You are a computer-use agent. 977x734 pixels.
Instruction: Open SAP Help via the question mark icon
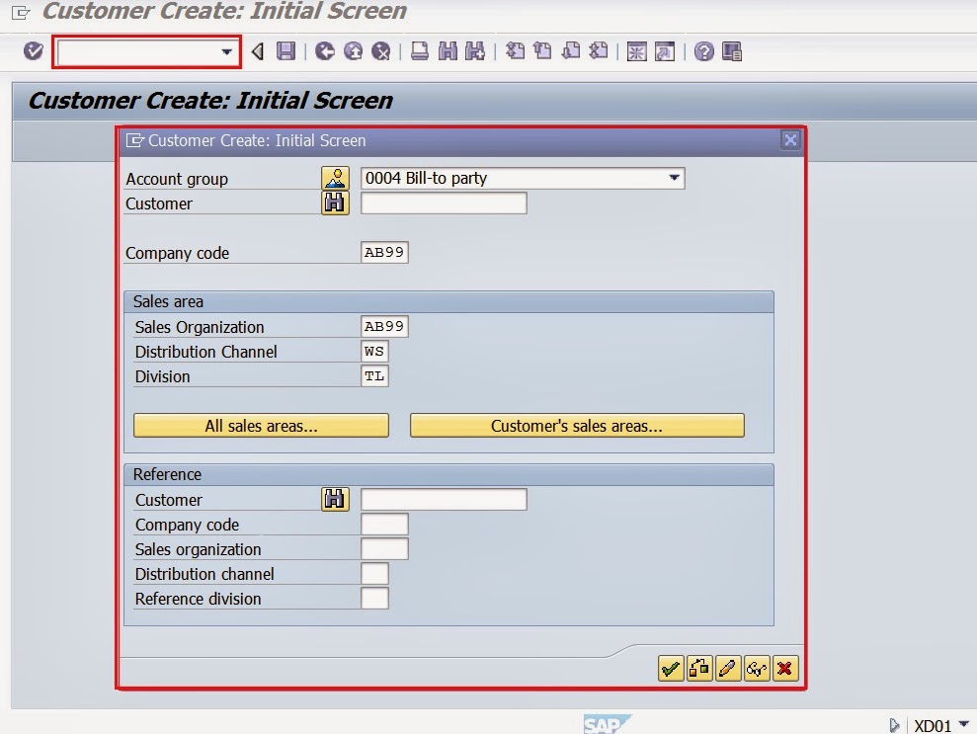pos(704,51)
